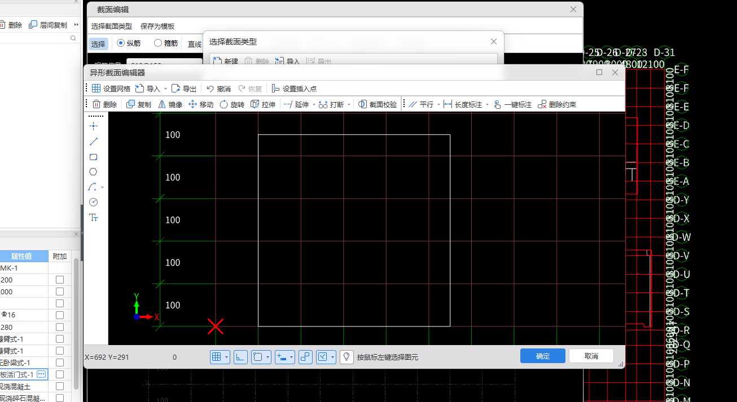The width and height of the screenshot is (737, 402).
Task: Select the 拉伸 stretch tool
Action: tap(263, 104)
